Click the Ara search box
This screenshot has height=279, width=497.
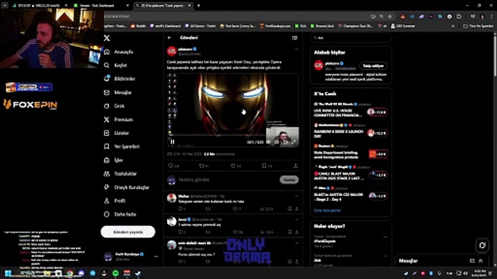[351, 38]
